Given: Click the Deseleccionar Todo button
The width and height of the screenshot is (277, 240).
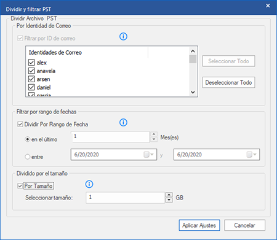Looking at the screenshot, I should click(x=228, y=82).
